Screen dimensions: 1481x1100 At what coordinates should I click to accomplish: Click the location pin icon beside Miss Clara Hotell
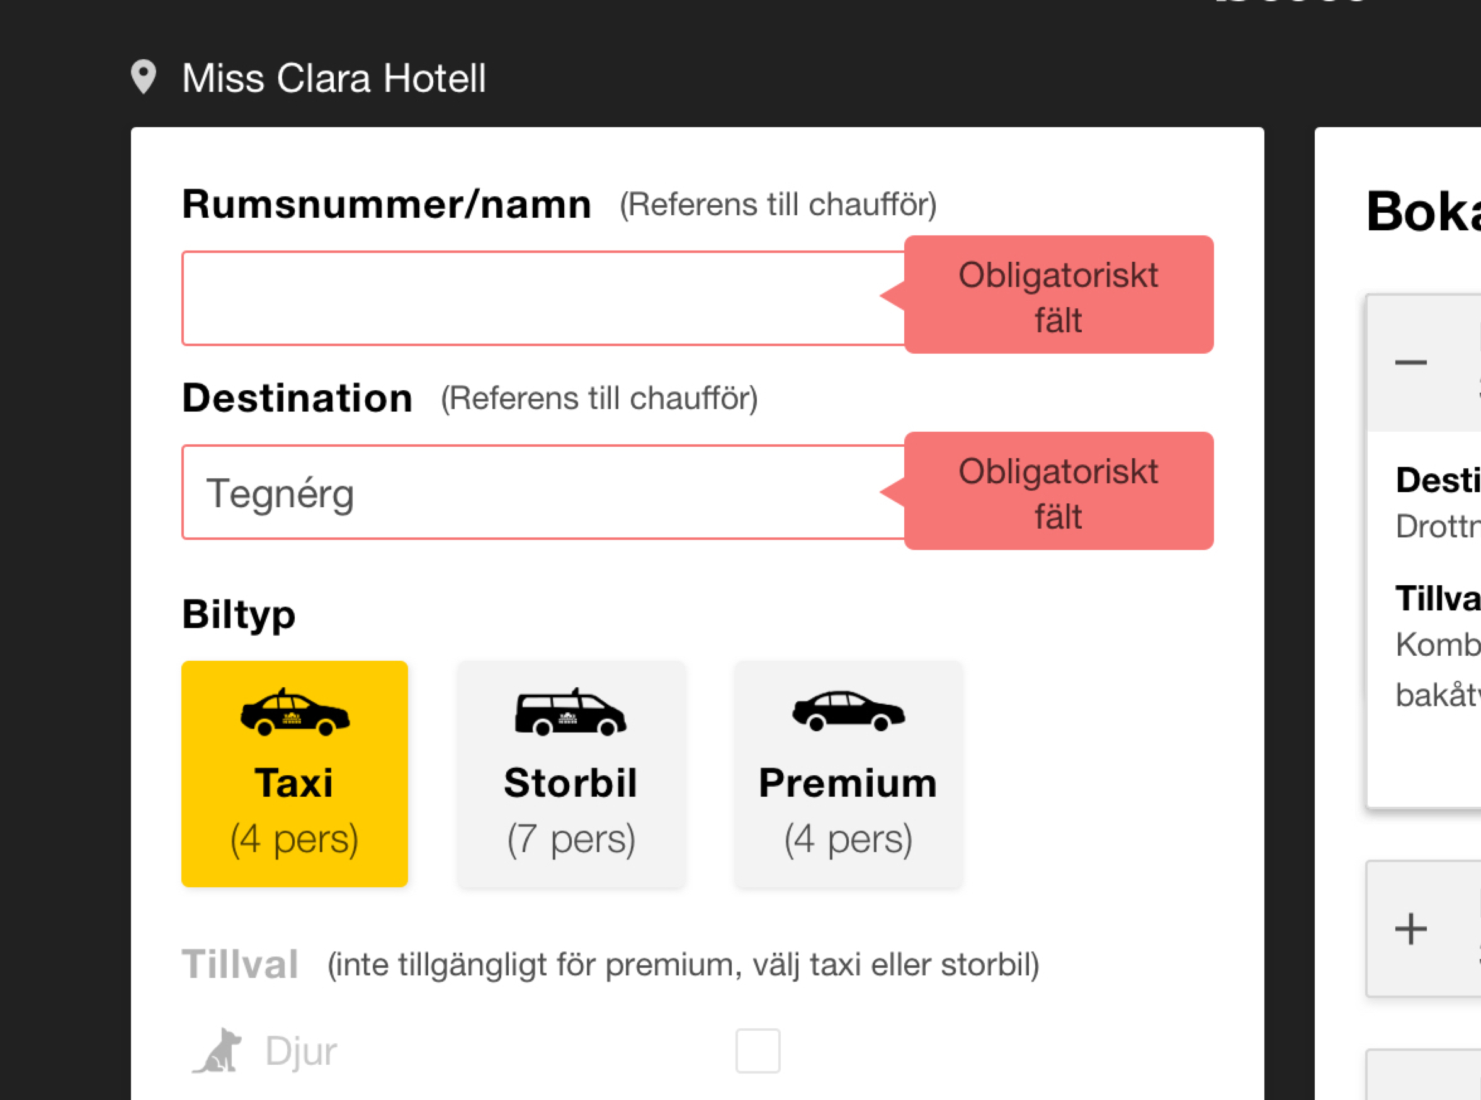tap(143, 77)
